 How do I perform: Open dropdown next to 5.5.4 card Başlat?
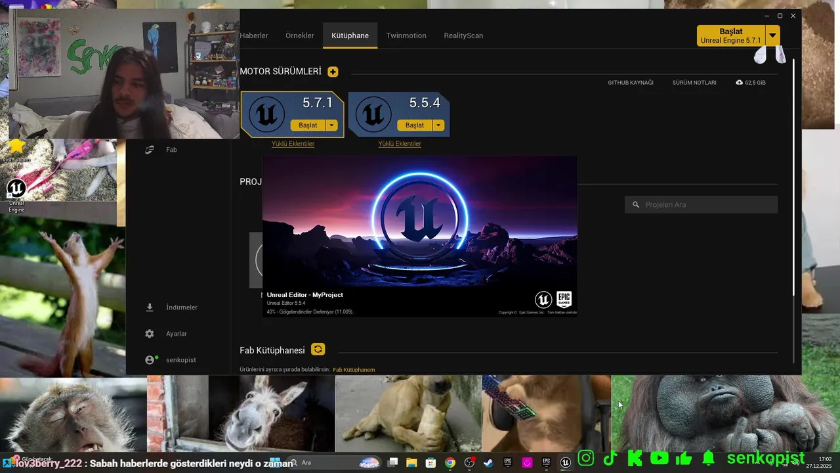point(439,125)
